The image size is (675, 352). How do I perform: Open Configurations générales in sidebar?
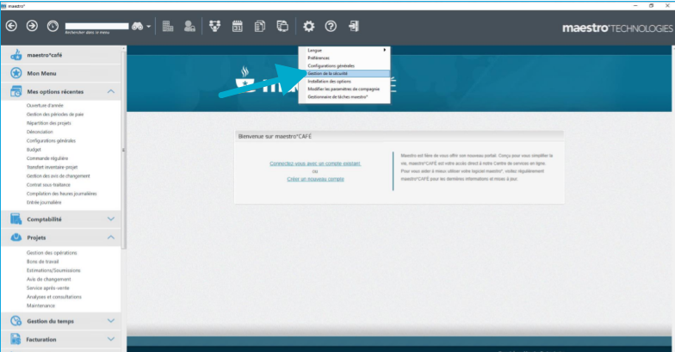pos(51,141)
